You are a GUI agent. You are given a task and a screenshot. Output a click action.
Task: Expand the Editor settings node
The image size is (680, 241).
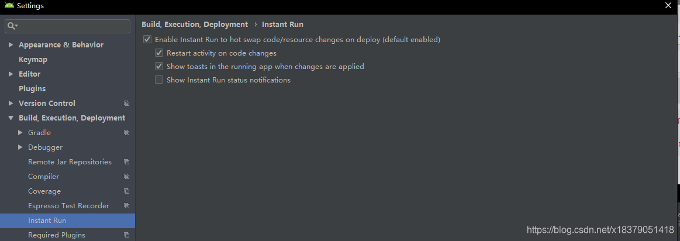click(x=11, y=74)
